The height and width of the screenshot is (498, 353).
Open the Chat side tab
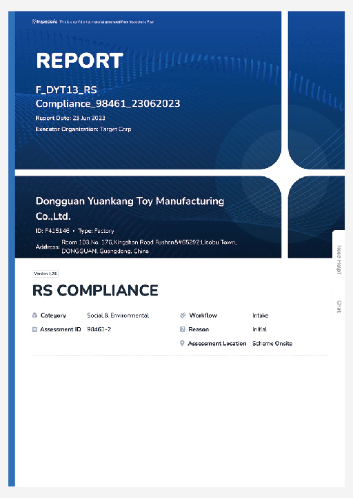pos(339,307)
